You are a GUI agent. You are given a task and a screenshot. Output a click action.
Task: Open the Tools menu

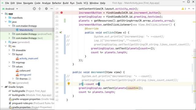pos(79,3)
